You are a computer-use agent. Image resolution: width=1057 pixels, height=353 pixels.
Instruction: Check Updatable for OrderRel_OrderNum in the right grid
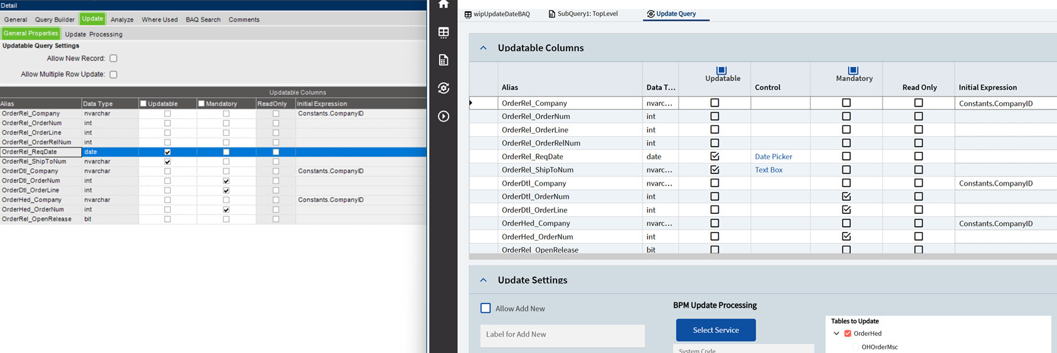(x=714, y=116)
